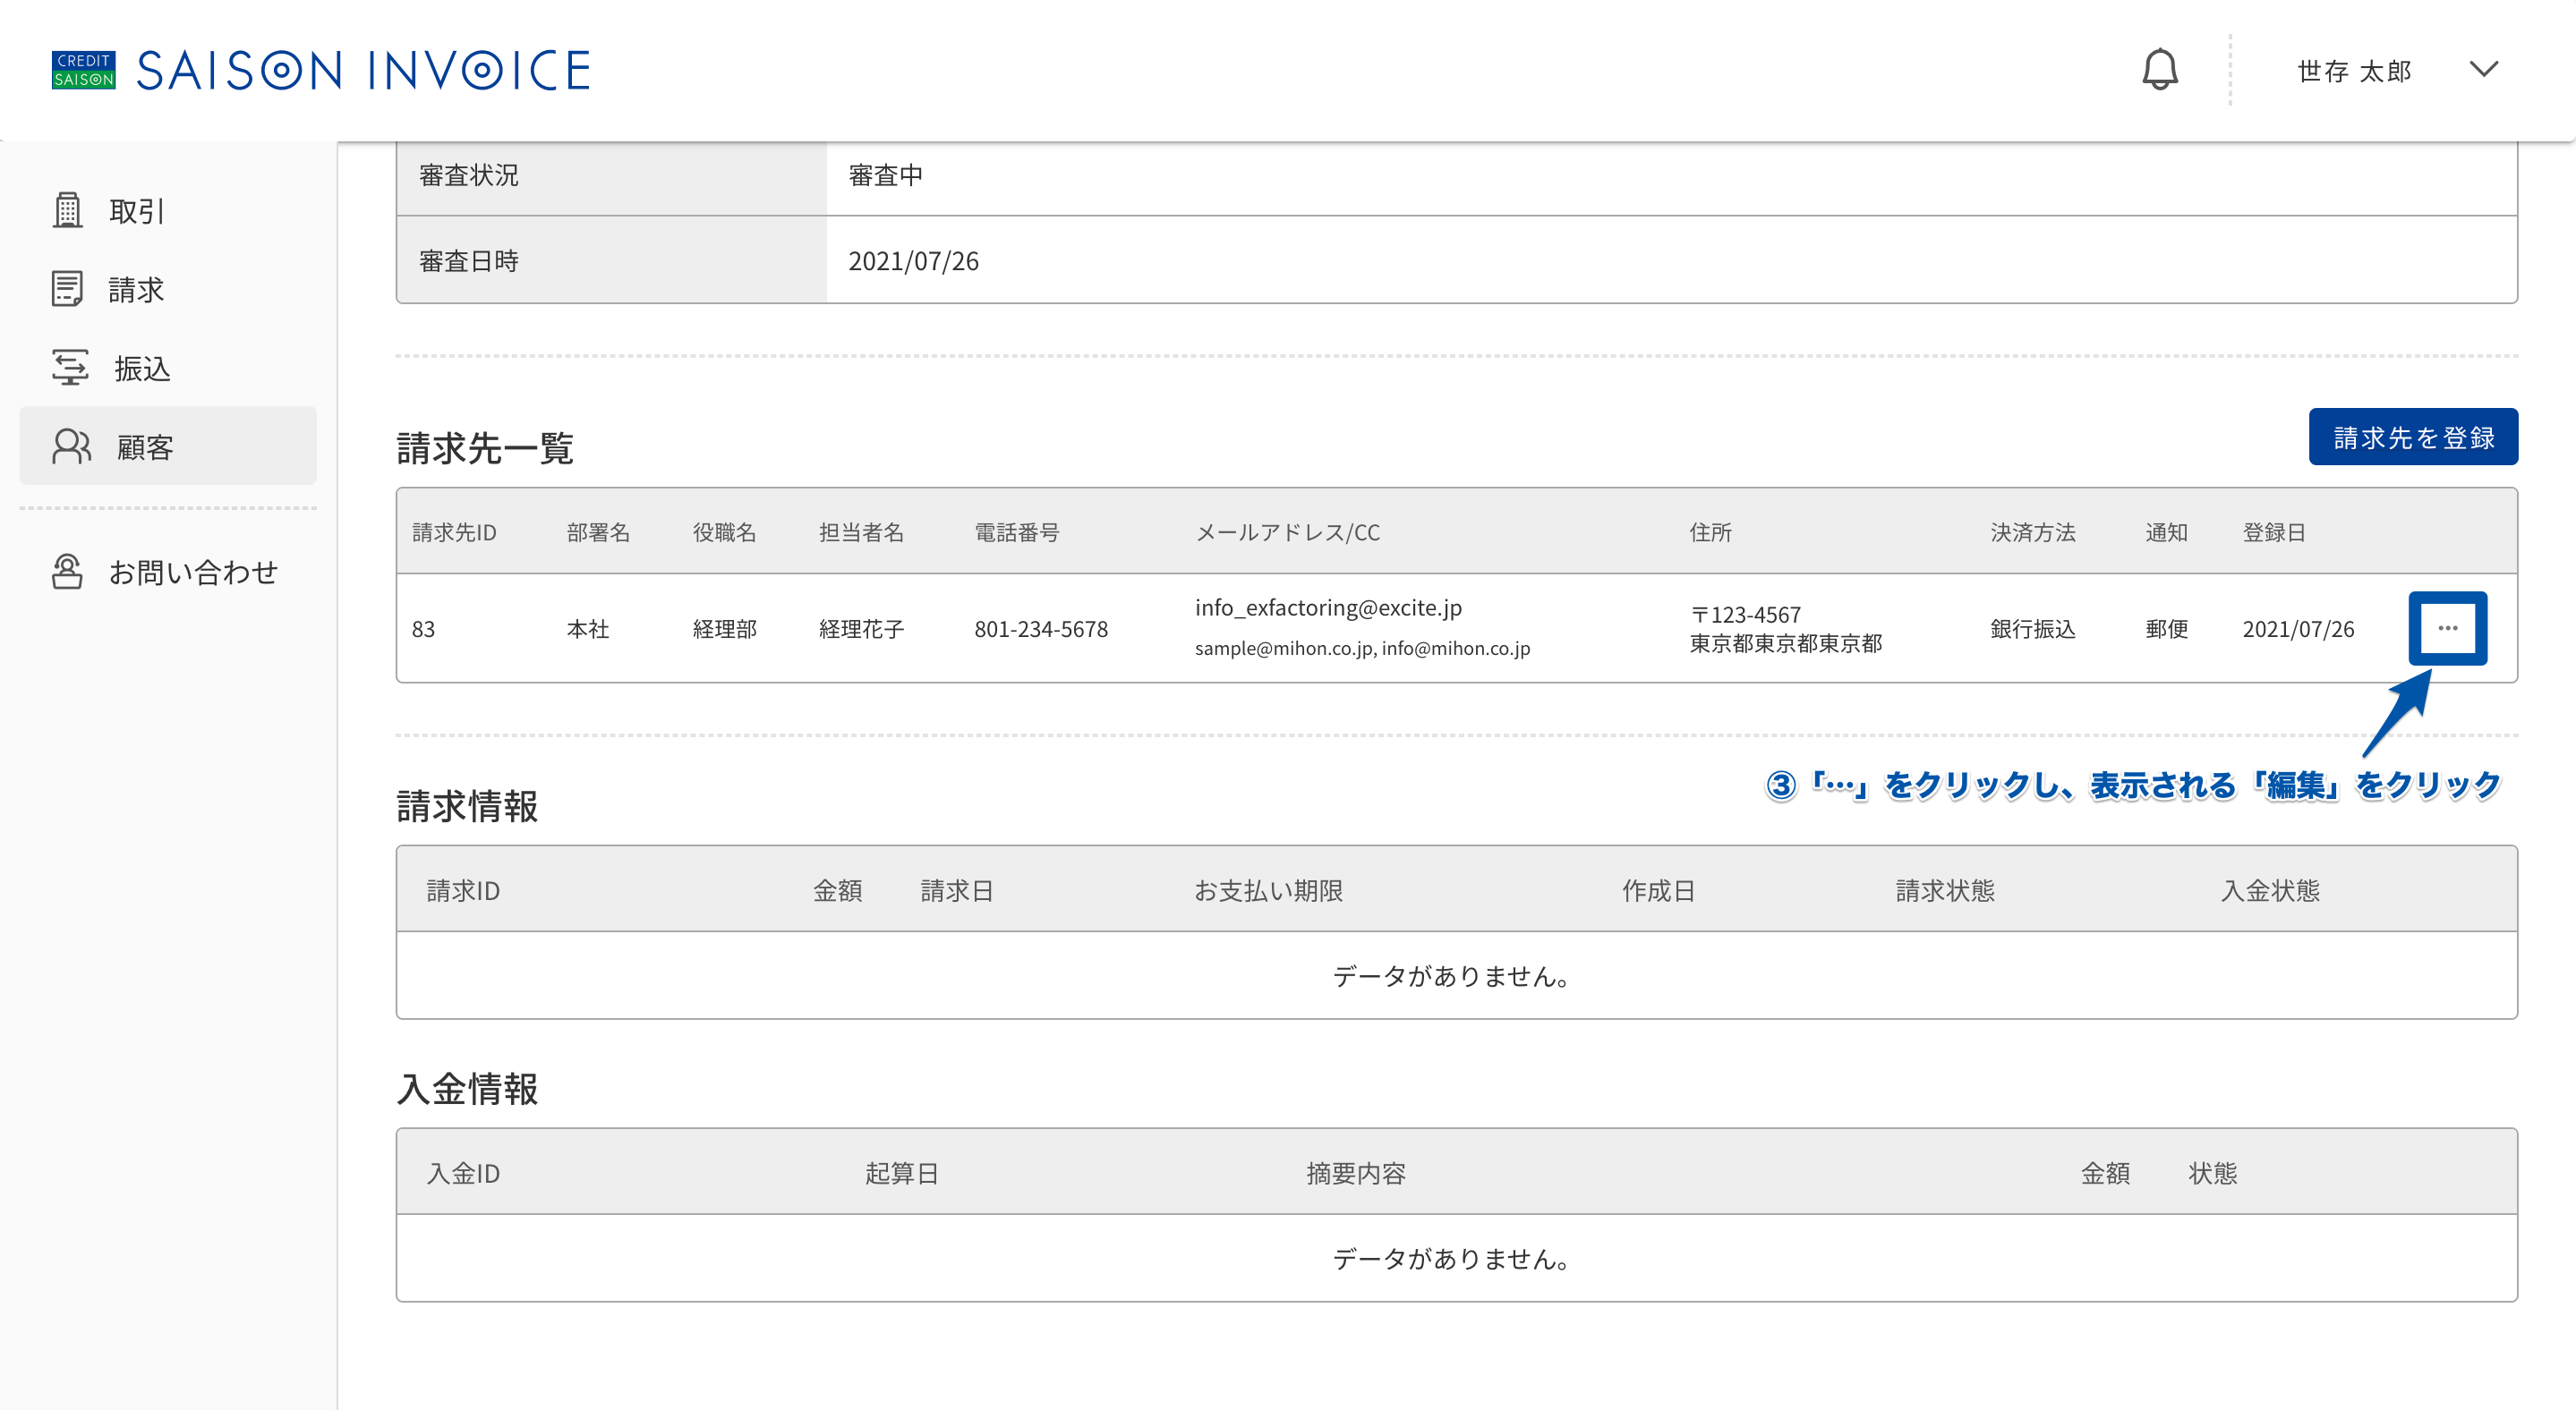Click the 請求情報 section heading
This screenshot has height=1410, width=2576.
tap(467, 805)
